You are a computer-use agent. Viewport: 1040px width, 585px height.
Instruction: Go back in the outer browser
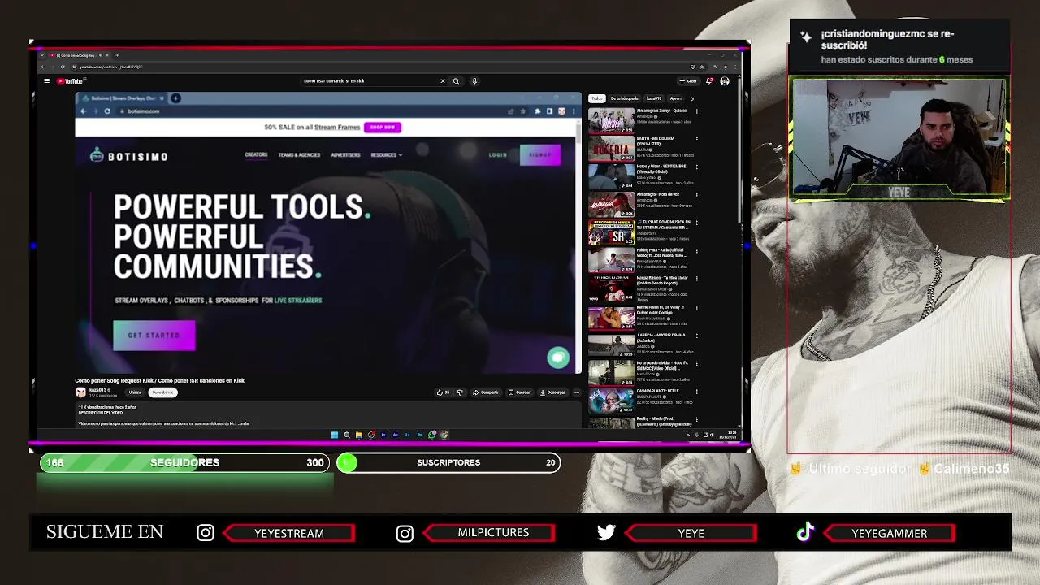tap(43, 67)
